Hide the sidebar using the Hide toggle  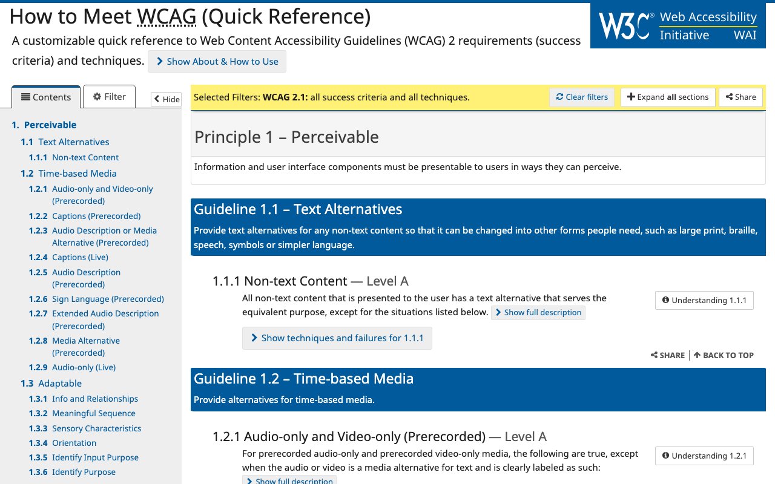(x=166, y=99)
